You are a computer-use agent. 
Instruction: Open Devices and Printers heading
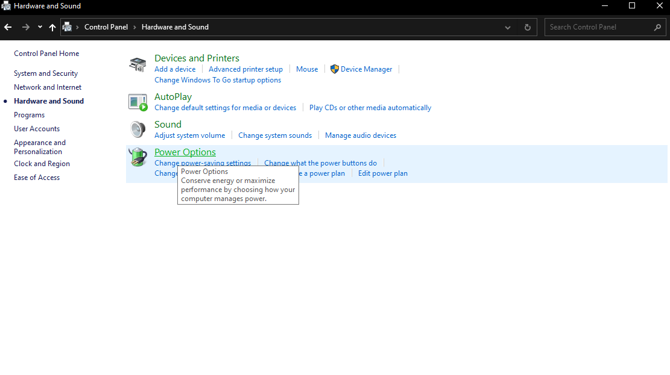pyautogui.click(x=197, y=58)
